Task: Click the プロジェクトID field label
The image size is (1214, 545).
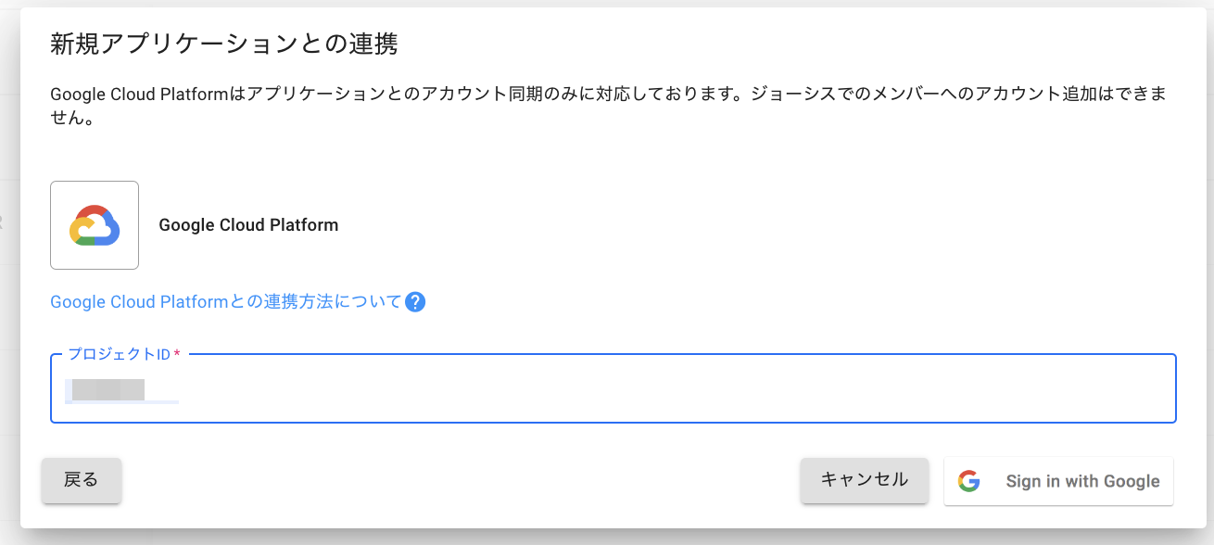Action: pyautogui.click(x=119, y=355)
